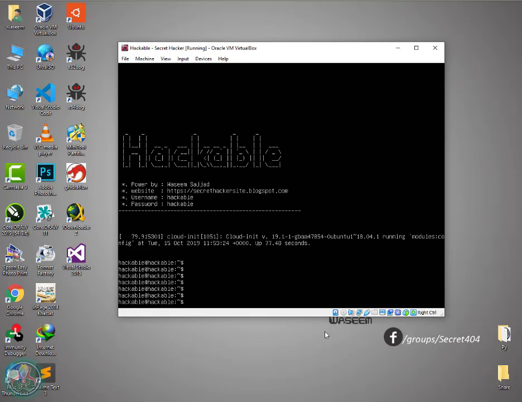Click the network adapter status icon
This screenshot has width=522, height=402.
point(359,312)
